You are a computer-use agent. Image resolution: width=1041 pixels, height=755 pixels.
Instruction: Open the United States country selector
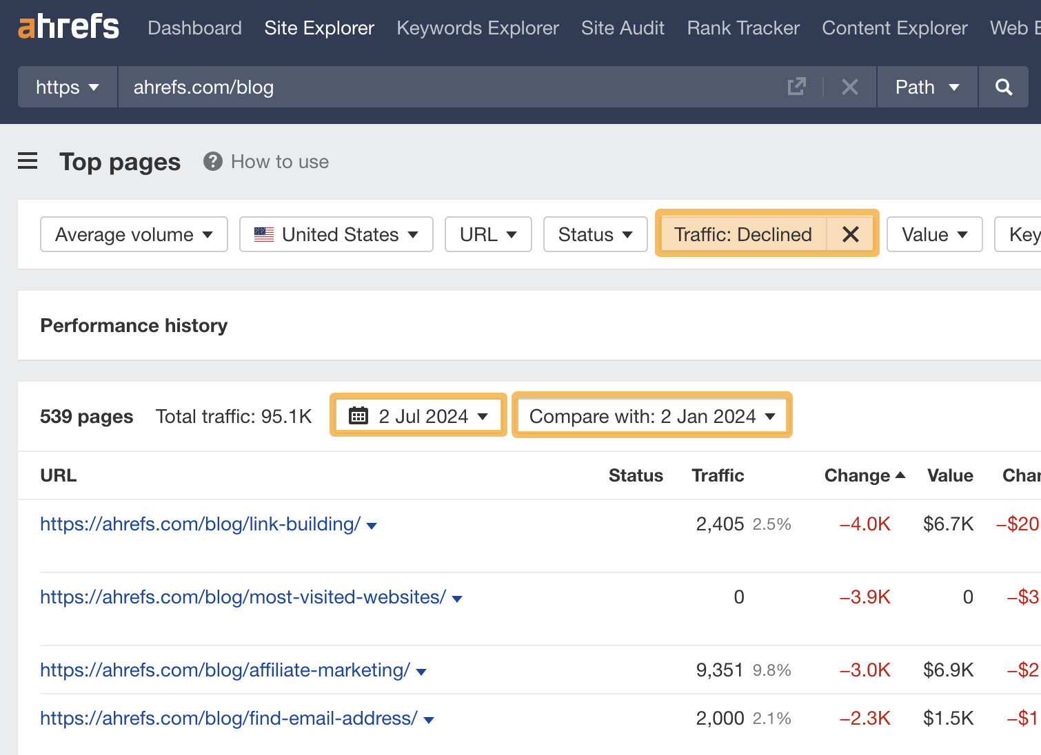pyautogui.click(x=336, y=234)
